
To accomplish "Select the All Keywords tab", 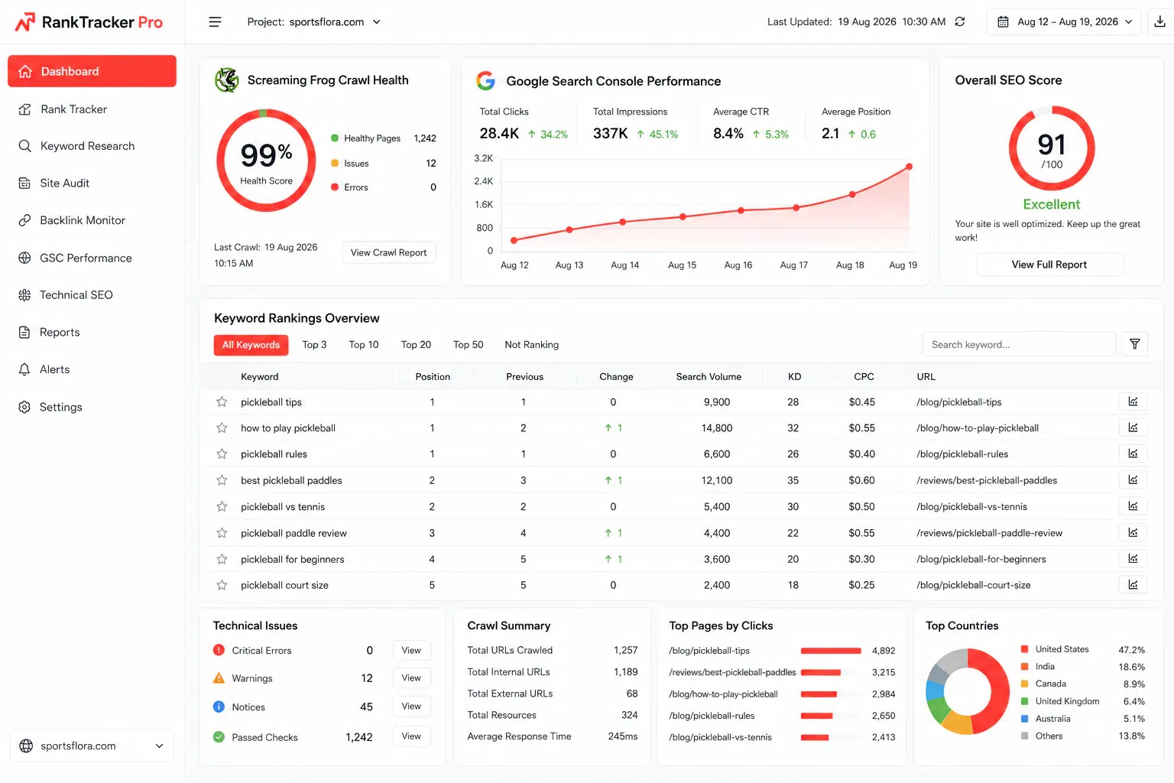I will (x=251, y=345).
